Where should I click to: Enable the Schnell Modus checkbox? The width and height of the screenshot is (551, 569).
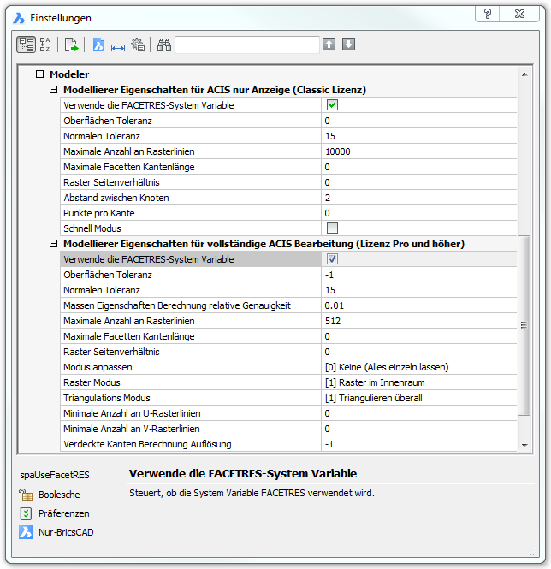[x=332, y=228]
